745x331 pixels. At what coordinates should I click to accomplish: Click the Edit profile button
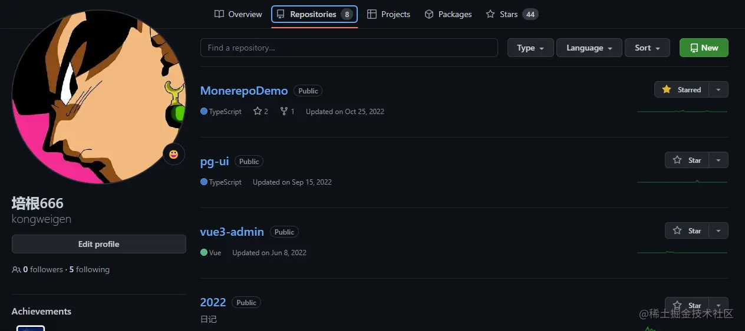[99, 244]
